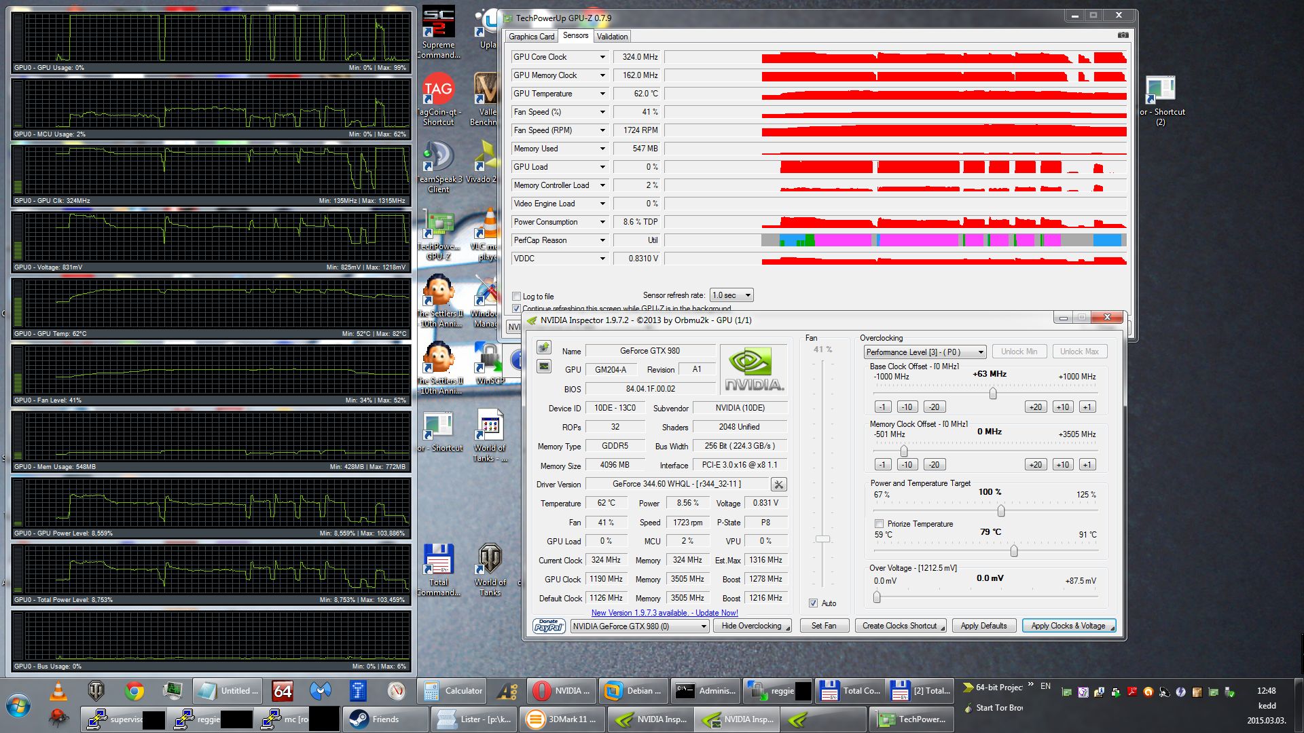Click +1 under Base Clock Offset
1304x733 pixels.
click(1087, 407)
